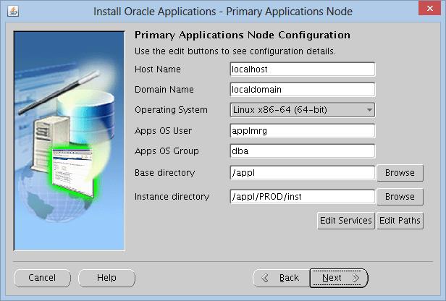
Task: Click into the Apps OS Group field
Action: click(301, 151)
